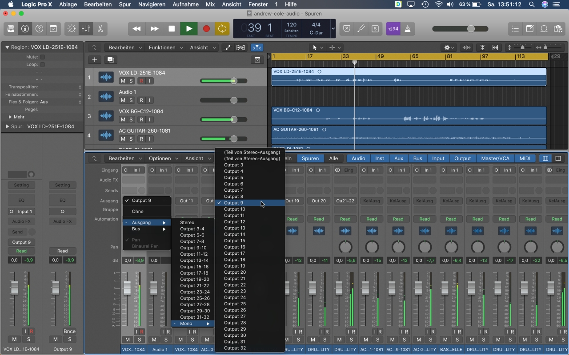Click the Mixer faders icon in control bar
Image resolution: width=569 pixels, height=355 pixels.
tap(86, 28)
